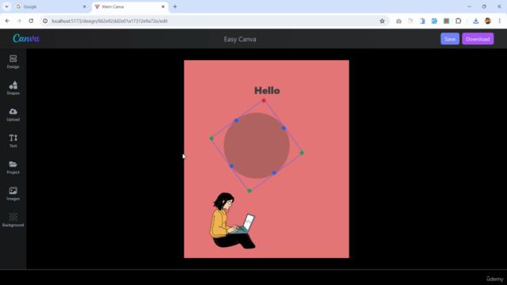The height and width of the screenshot is (285, 507).
Task: Open the Shapes sidebar panel
Action: click(x=13, y=88)
